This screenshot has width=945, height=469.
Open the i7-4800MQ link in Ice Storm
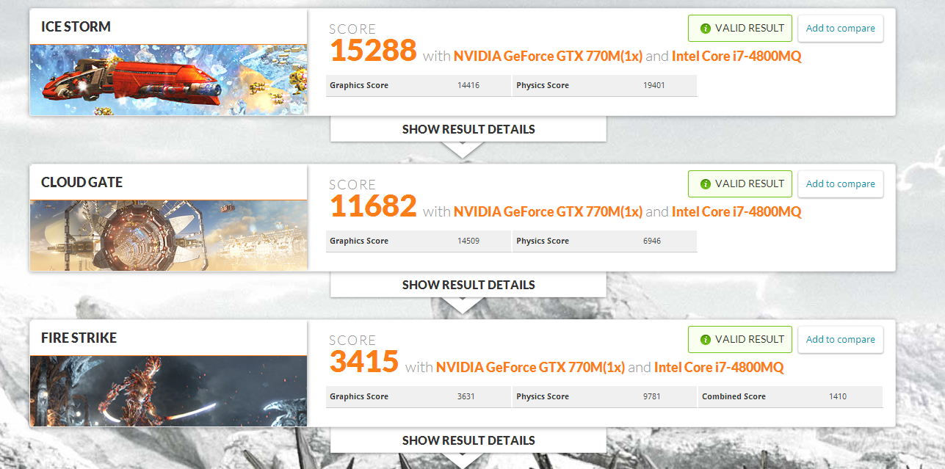[736, 57]
